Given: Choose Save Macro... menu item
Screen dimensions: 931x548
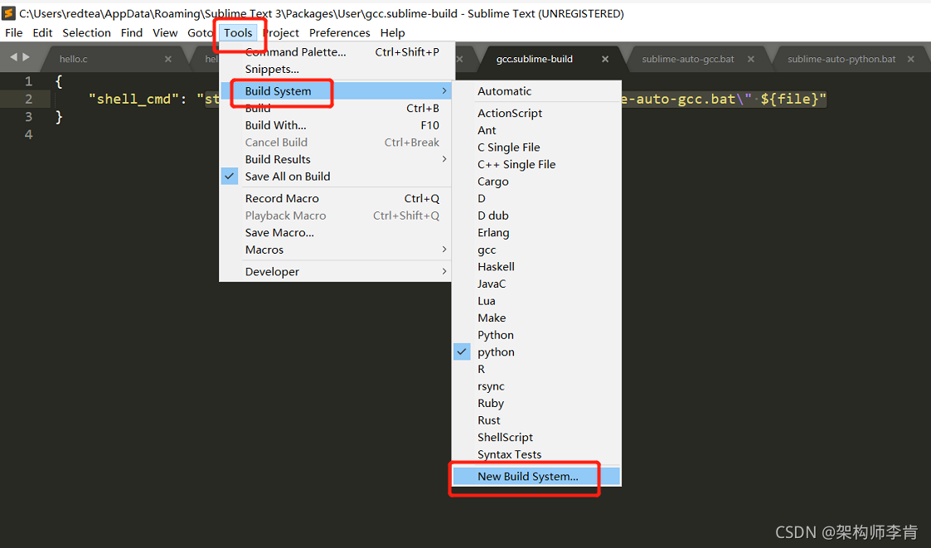Looking at the screenshot, I should 336,233.
